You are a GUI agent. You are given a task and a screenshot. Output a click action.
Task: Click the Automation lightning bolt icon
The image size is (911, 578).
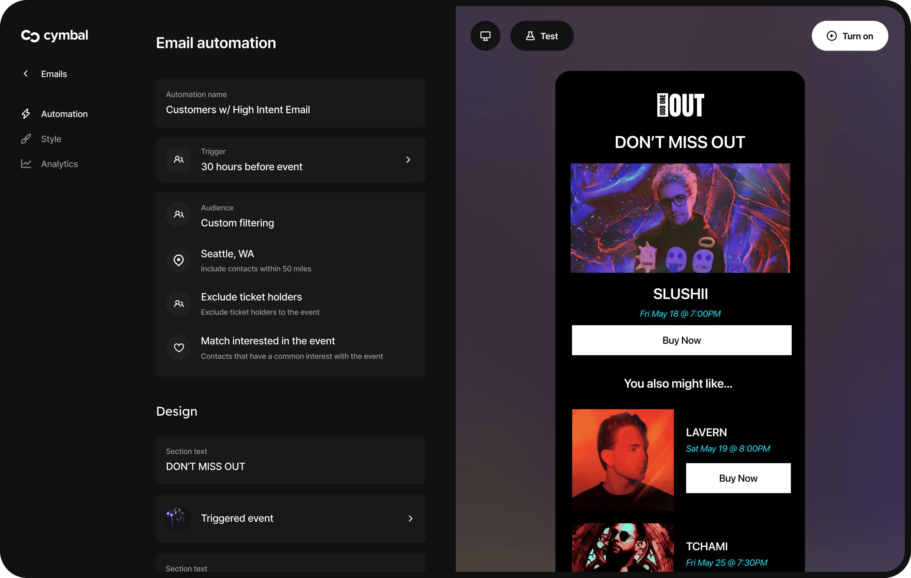point(26,114)
